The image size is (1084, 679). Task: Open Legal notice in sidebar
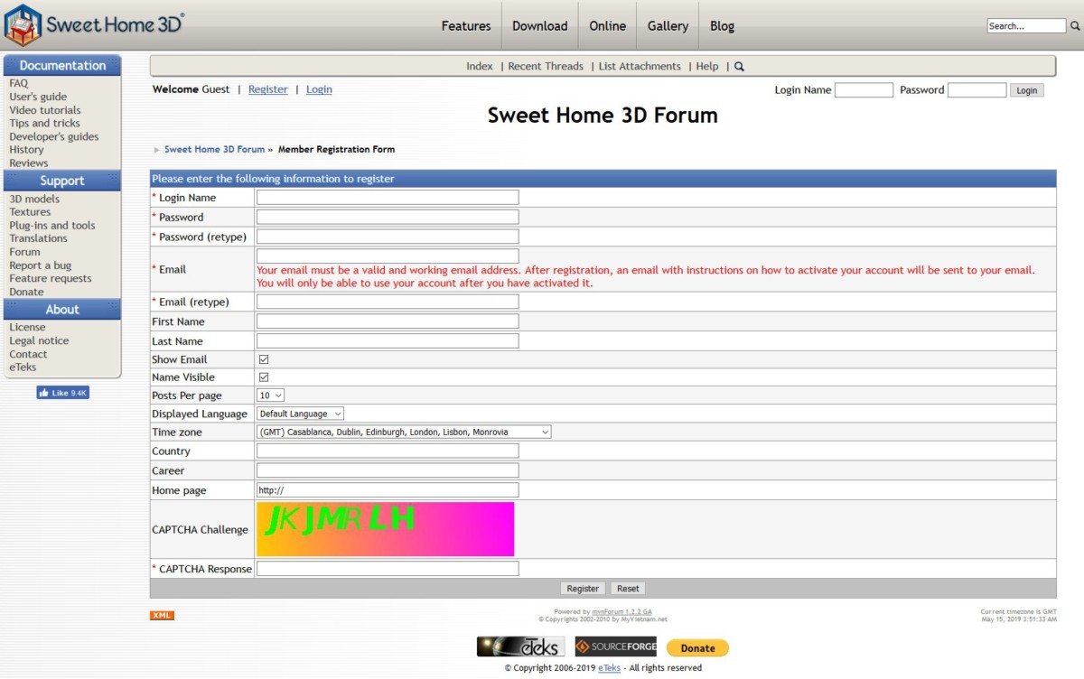tap(39, 341)
